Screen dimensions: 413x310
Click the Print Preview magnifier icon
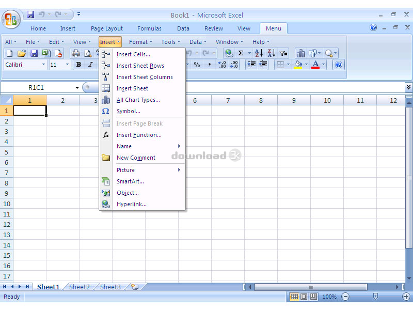tap(88, 54)
